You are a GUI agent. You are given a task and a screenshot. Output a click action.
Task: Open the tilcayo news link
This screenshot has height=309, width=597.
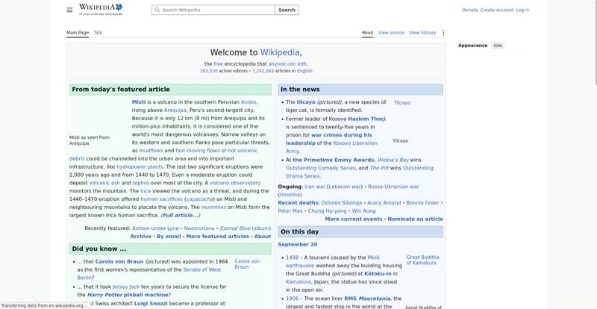(x=306, y=102)
